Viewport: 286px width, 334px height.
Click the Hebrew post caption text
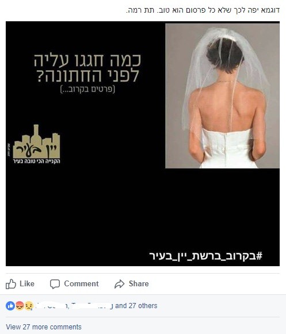tap(203, 10)
